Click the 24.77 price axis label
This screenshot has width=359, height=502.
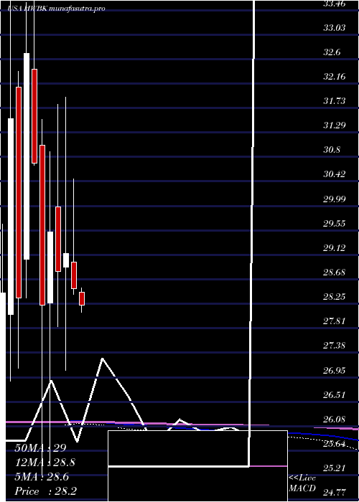[335, 493]
